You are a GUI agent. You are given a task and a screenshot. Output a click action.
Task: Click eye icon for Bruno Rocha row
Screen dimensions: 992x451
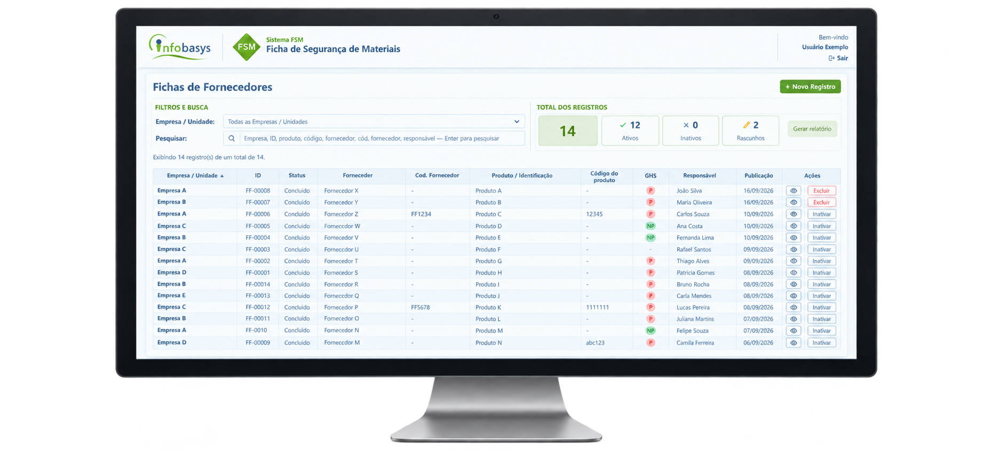click(793, 285)
